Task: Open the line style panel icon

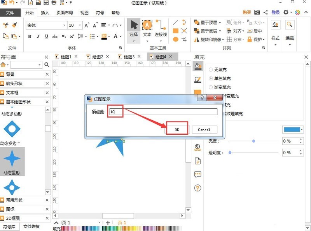Action: [197, 80]
